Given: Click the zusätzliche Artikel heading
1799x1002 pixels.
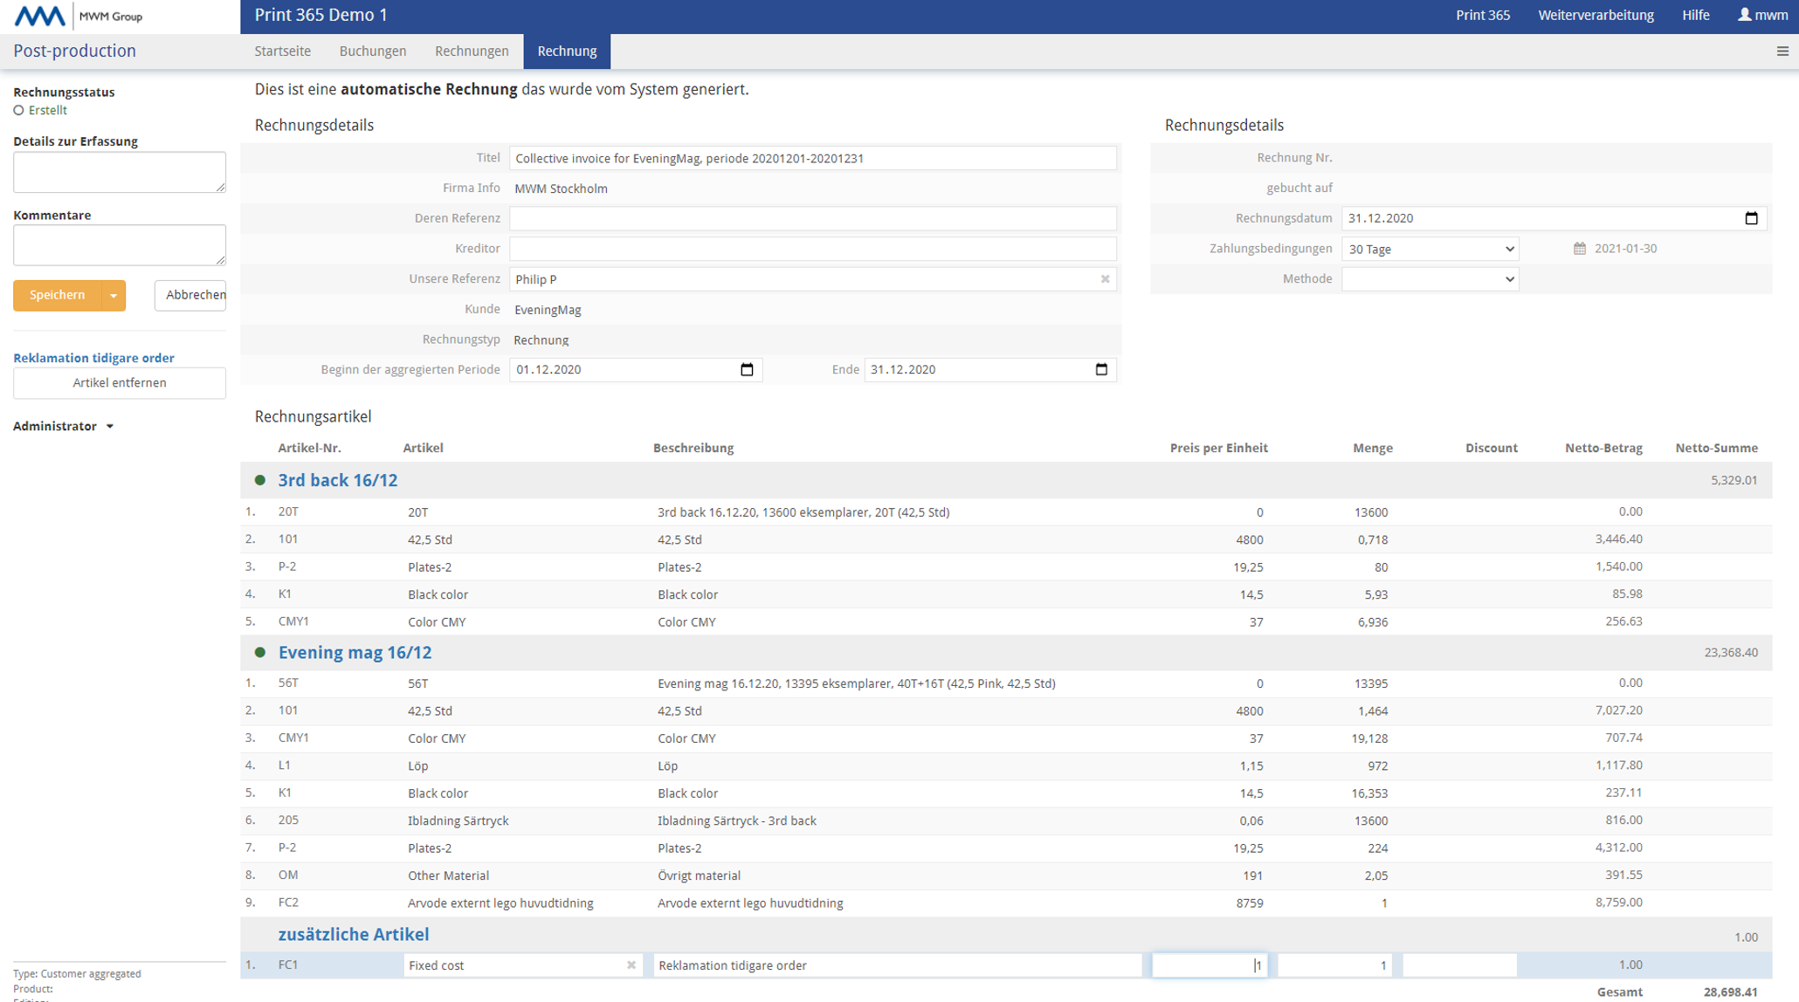Looking at the screenshot, I should [354, 934].
